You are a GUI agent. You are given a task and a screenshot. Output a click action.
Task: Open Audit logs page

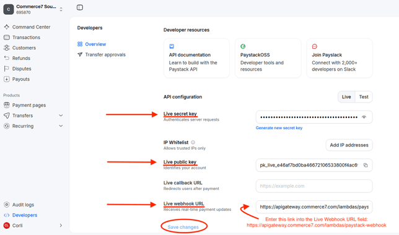point(23,205)
